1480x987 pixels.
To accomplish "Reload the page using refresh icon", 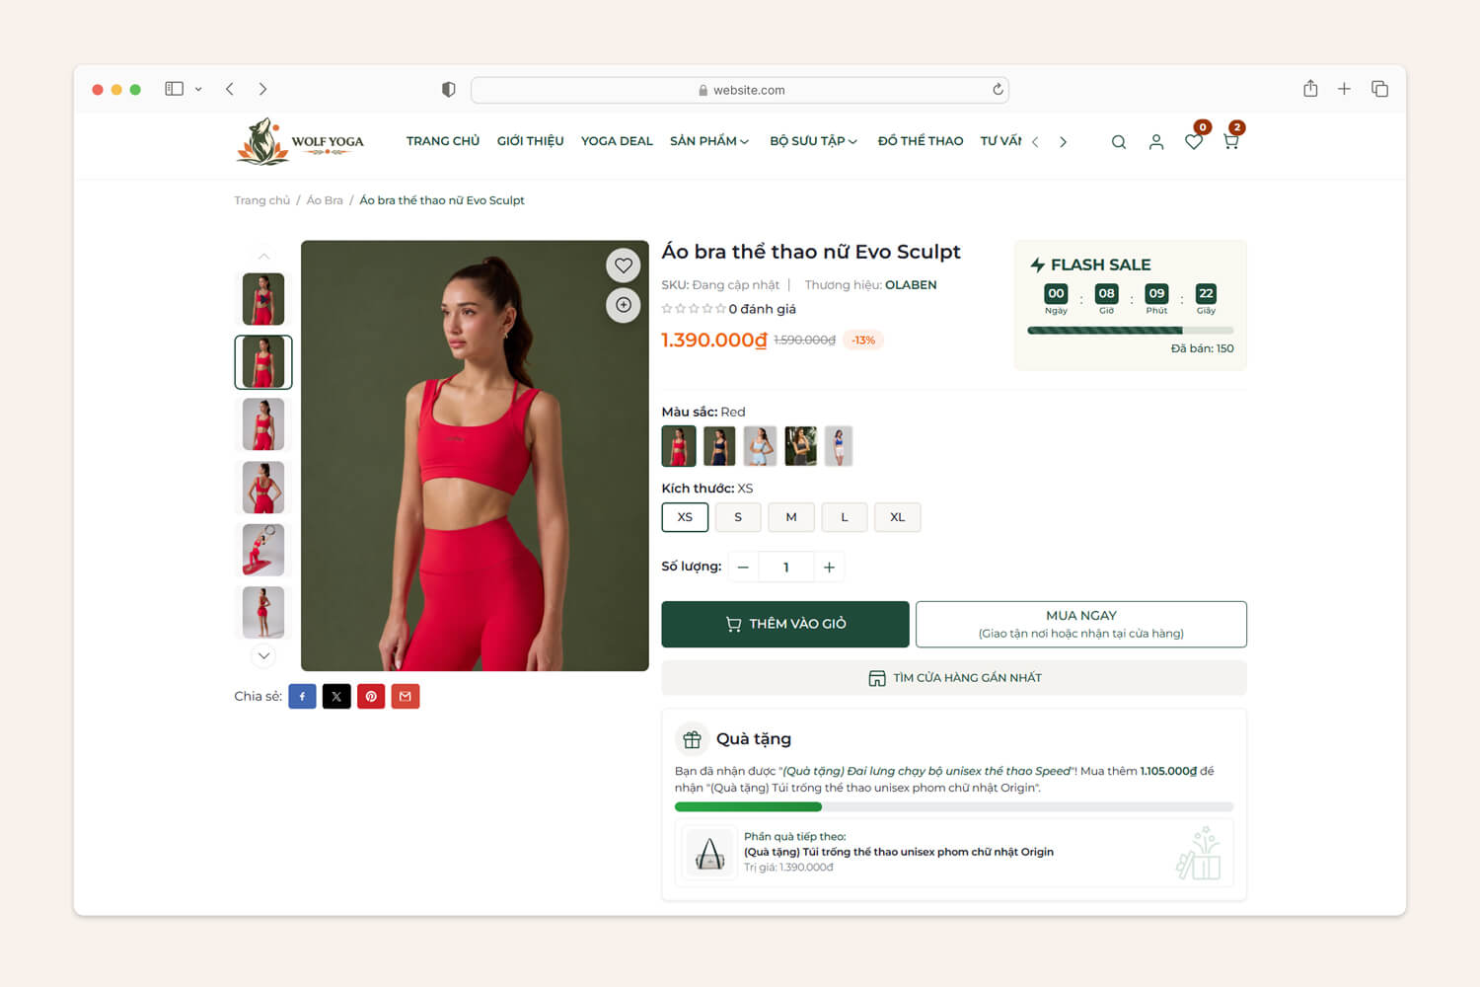I will click(x=998, y=90).
